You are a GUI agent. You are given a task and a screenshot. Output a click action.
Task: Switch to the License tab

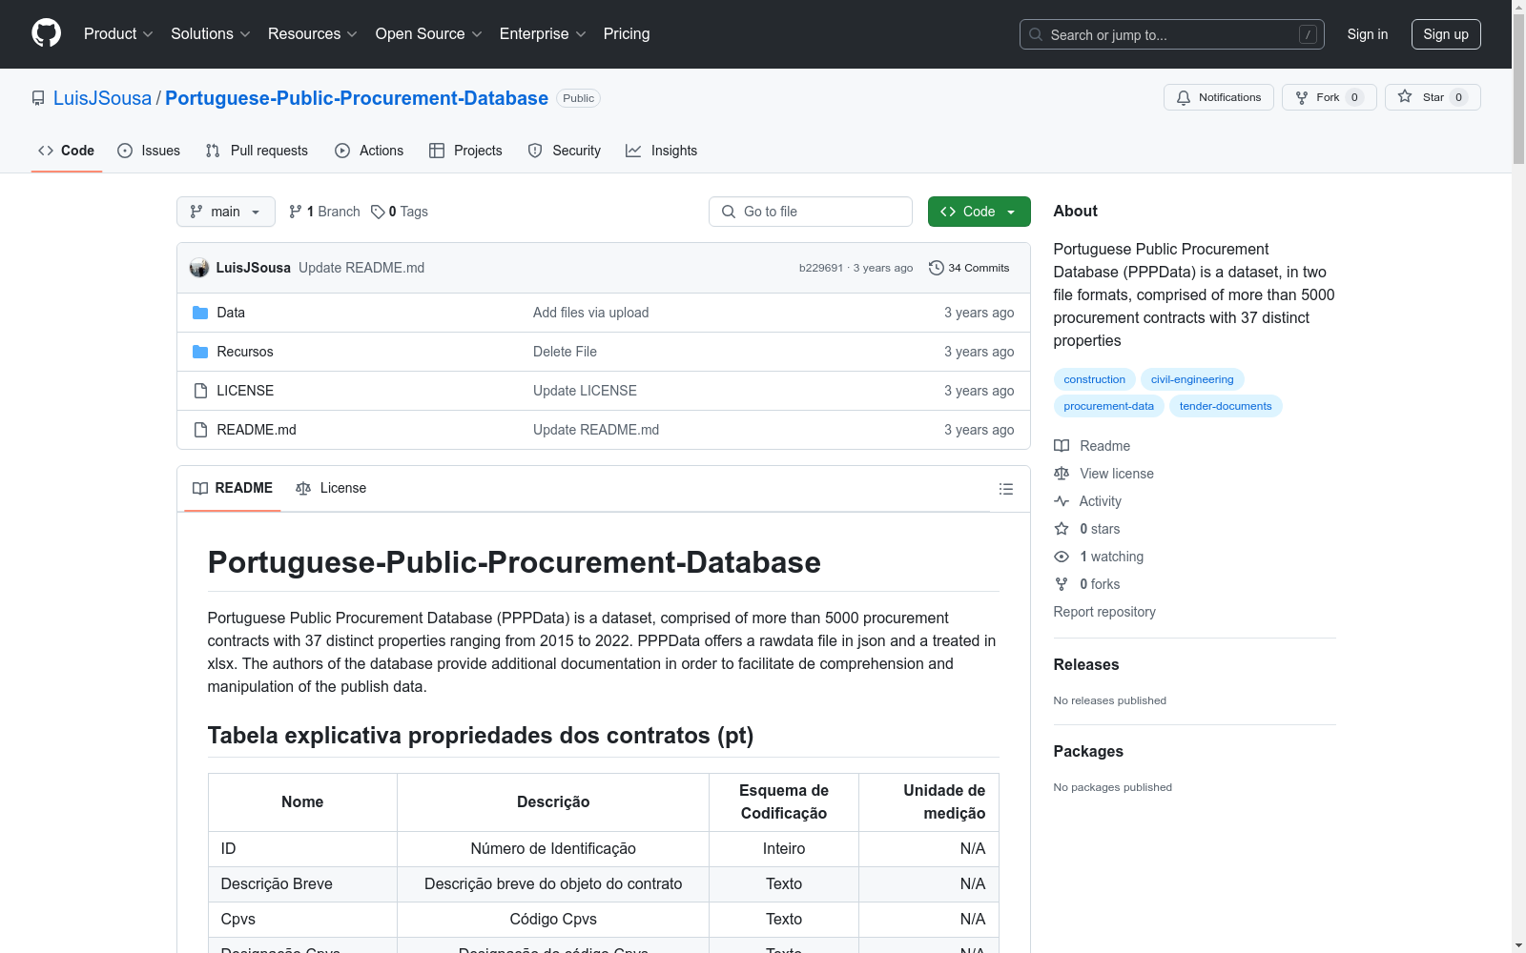(331, 488)
